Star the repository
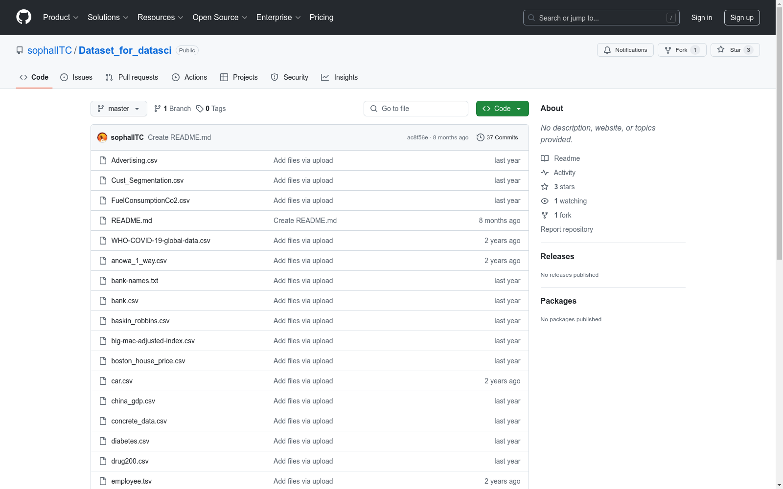Image resolution: width=783 pixels, height=489 pixels. (x=735, y=50)
